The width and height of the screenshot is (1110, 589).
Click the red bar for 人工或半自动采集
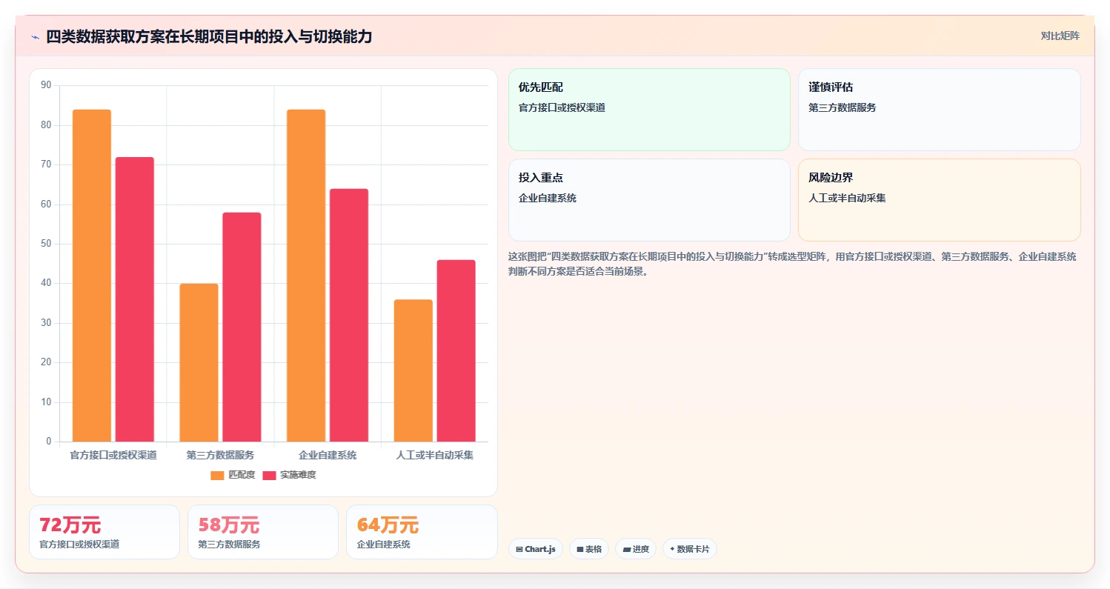point(456,350)
